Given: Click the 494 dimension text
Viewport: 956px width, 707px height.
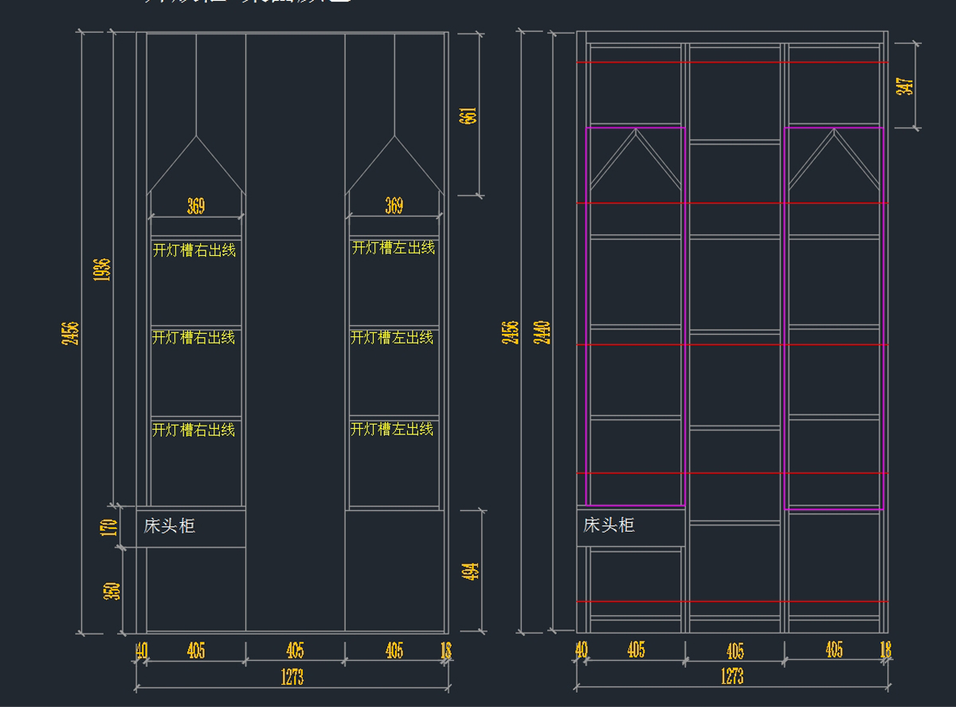Looking at the screenshot, I should pos(471,571).
